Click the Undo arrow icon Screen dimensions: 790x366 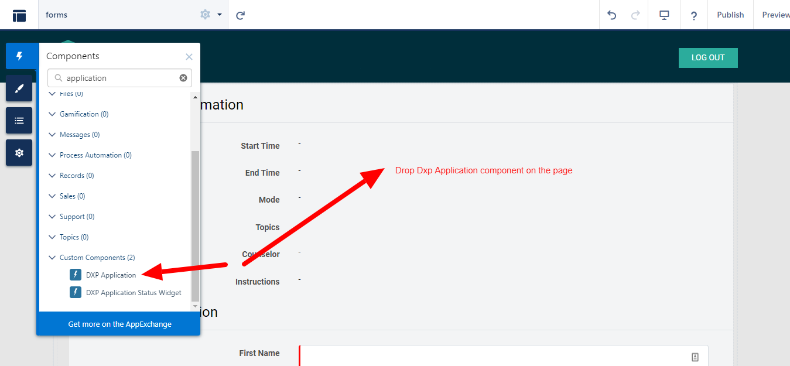pyautogui.click(x=612, y=15)
